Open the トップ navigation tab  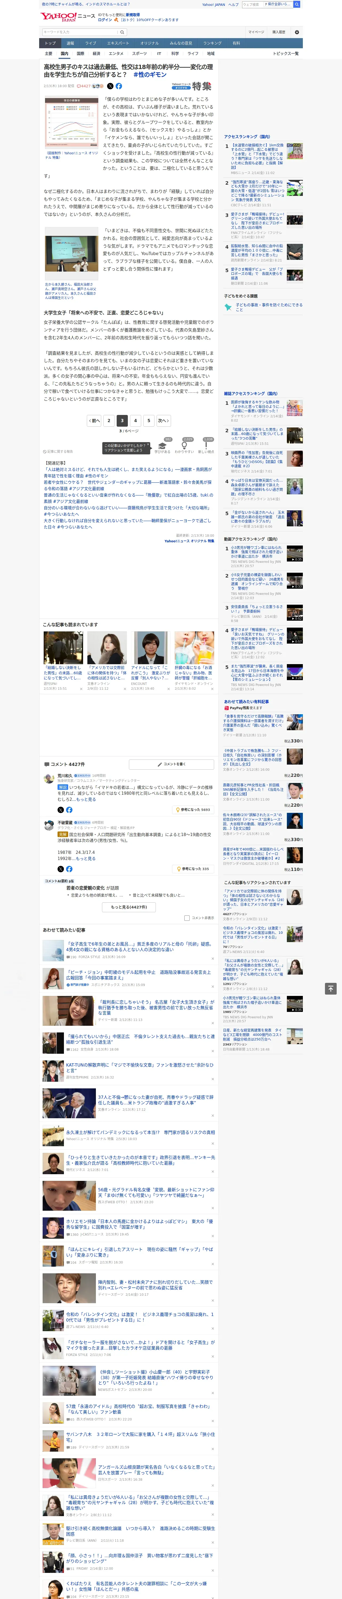click(50, 43)
